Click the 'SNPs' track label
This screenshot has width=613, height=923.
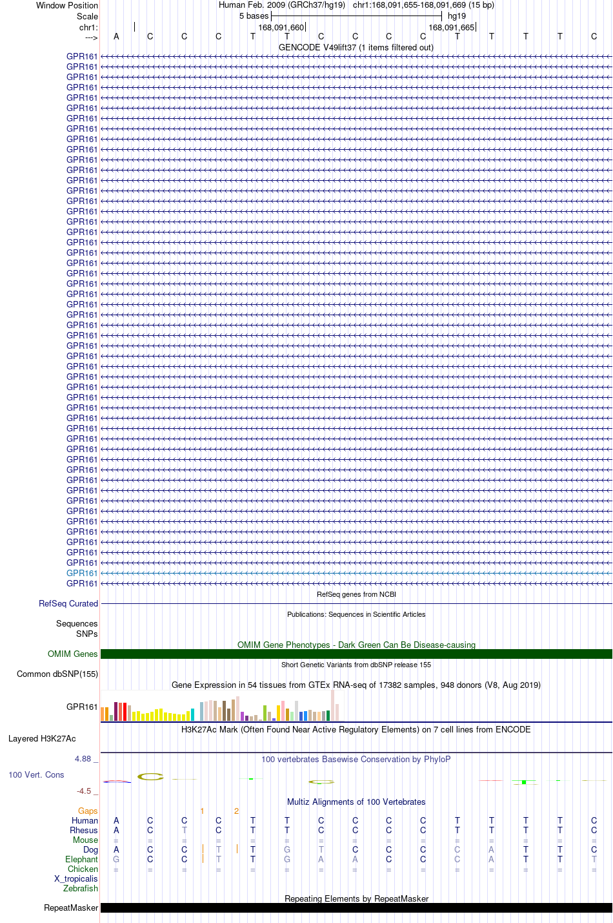click(87, 634)
